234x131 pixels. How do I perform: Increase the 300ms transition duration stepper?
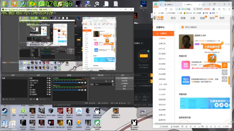click(113, 84)
